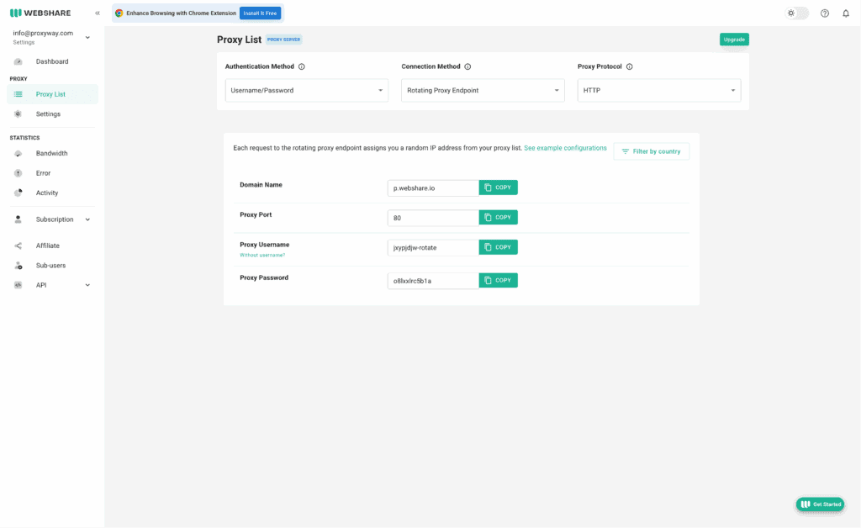Install the Chrome Extension
This screenshot has height=528, width=861.
tap(261, 13)
